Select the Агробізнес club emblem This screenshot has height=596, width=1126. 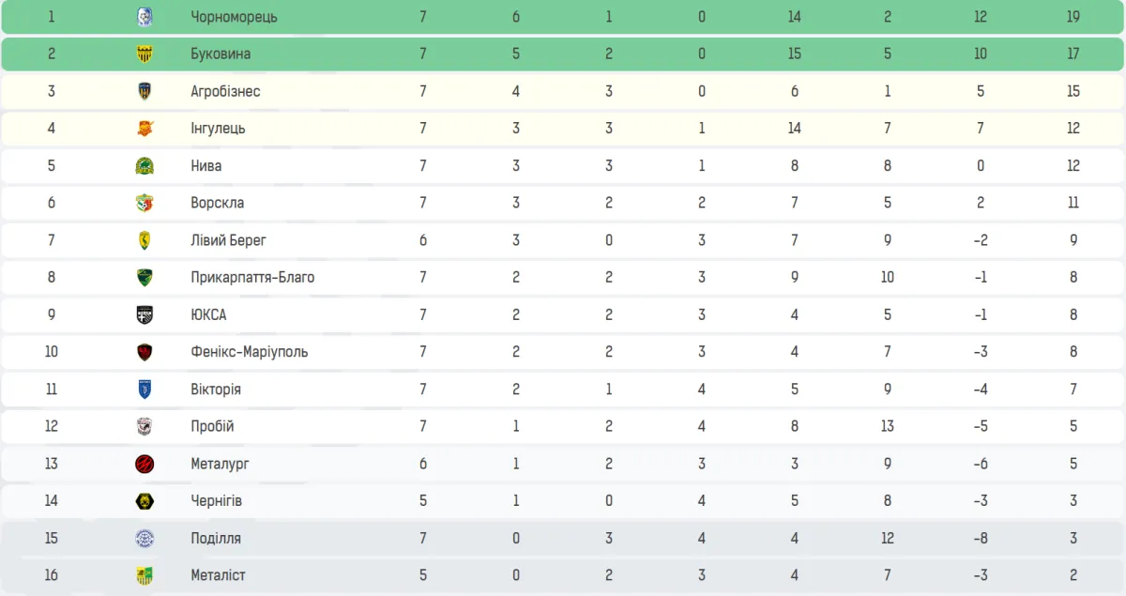pyautogui.click(x=145, y=91)
